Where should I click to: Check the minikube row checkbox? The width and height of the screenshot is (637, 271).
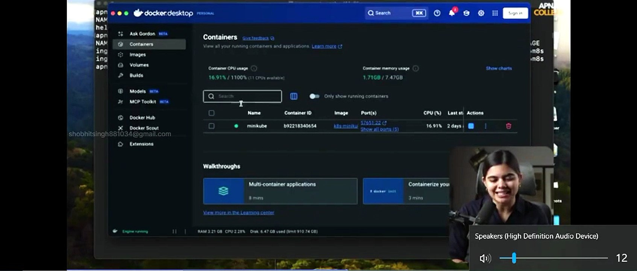pyautogui.click(x=211, y=126)
